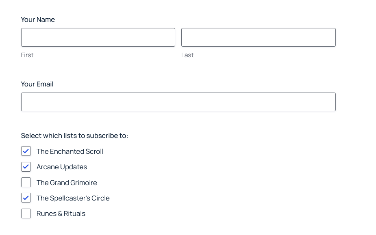This screenshot has height=235, width=376.
Task: Click the "First" sub-label under name field
Action: (27, 55)
